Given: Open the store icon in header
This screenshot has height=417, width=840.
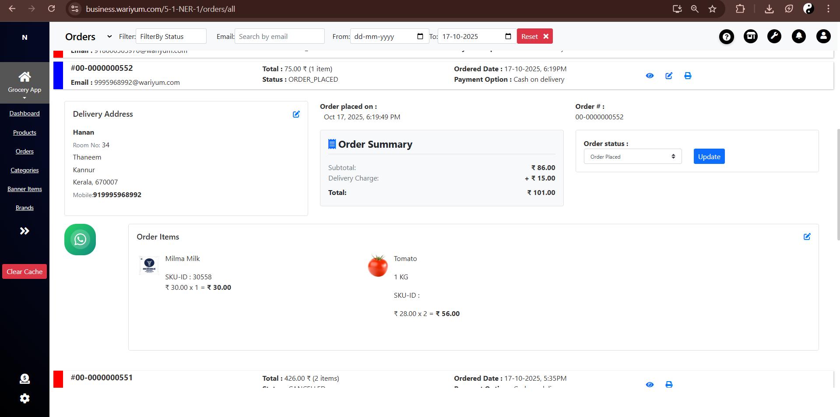Looking at the screenshot, I should [751, 36].
